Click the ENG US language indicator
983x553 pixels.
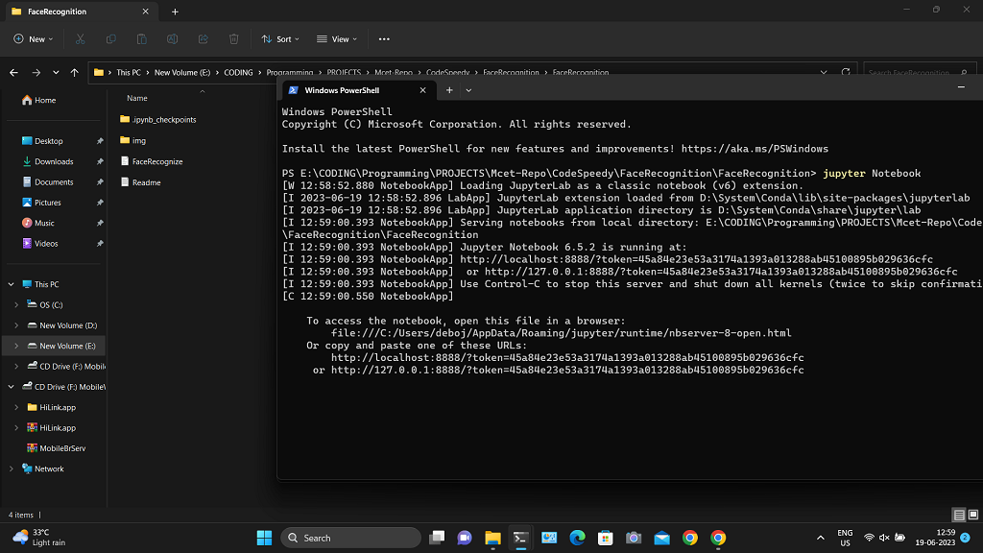click(x=845, y=538)
